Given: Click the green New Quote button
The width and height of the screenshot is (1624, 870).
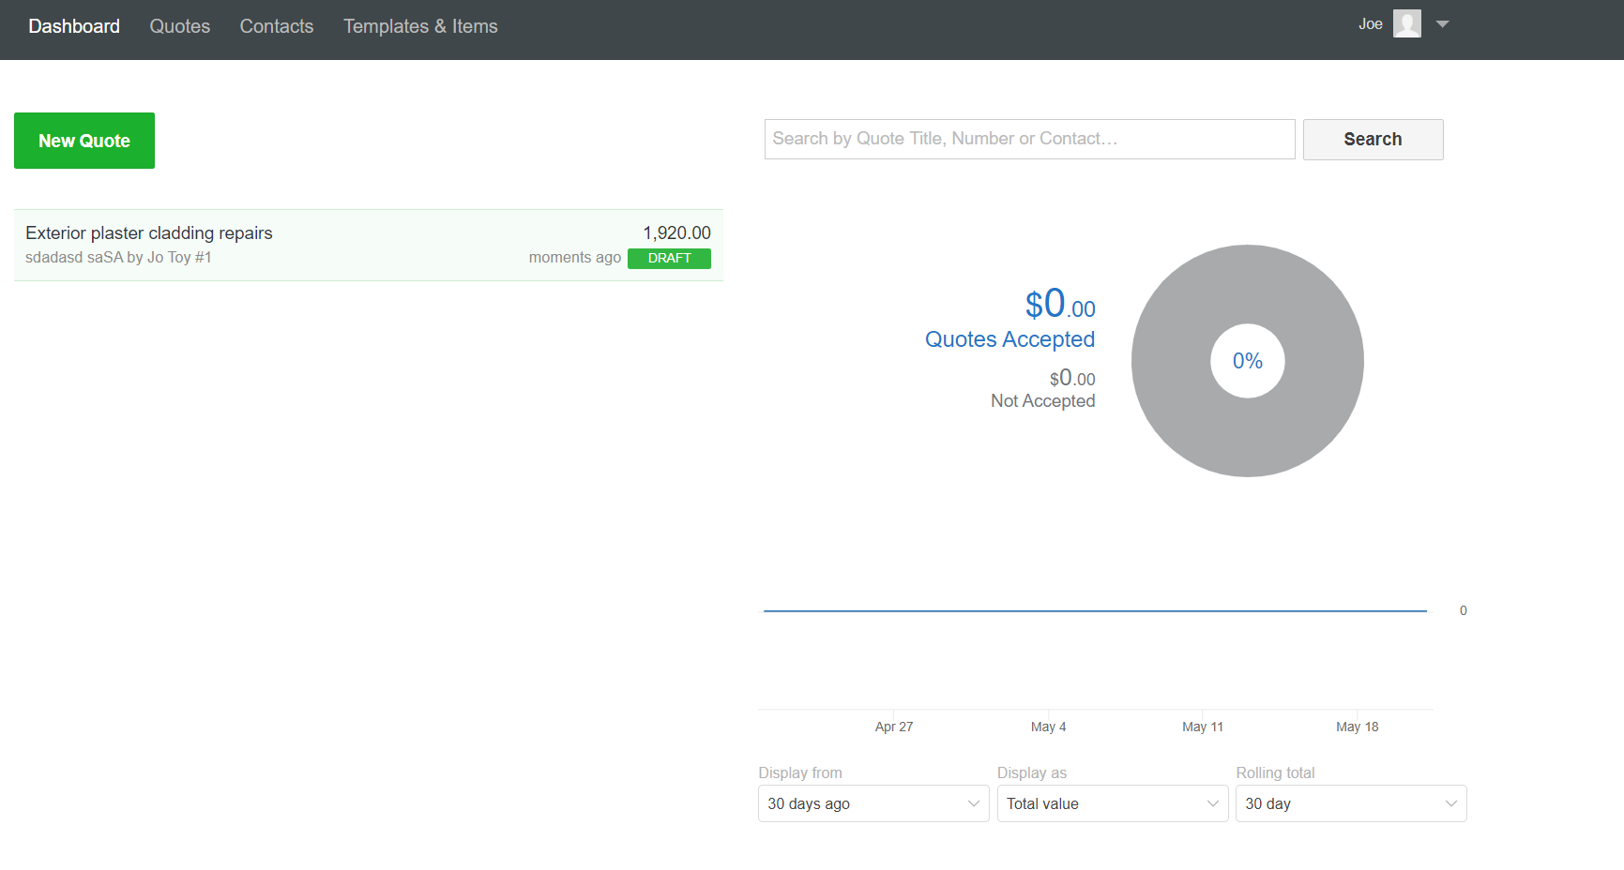Looking at the screenshot, I should click(84, 141).
